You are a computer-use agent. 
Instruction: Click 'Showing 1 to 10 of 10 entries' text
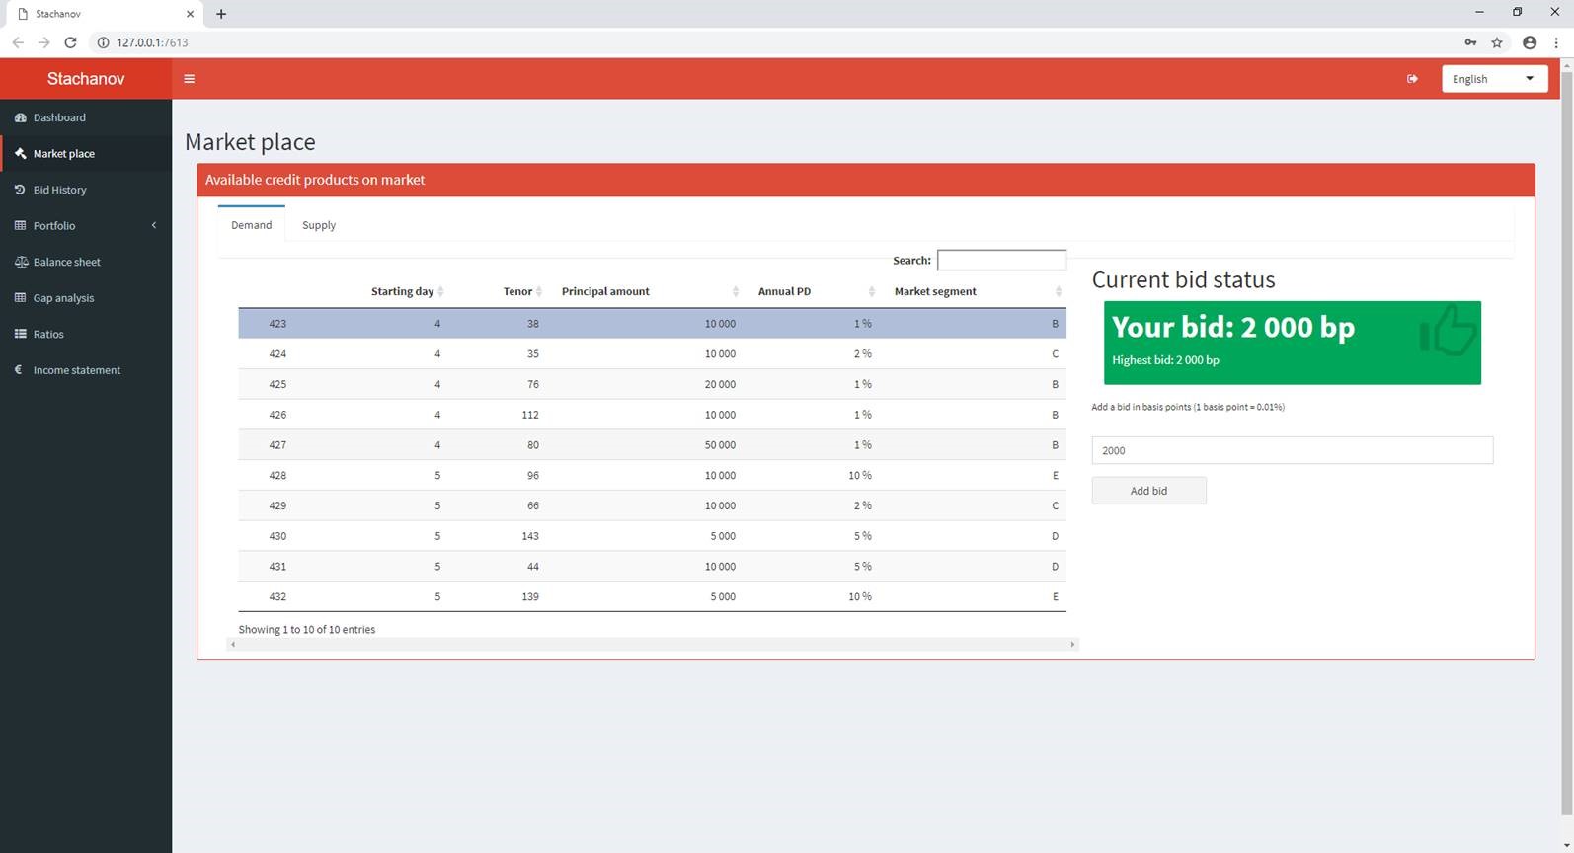click(307, 630)
